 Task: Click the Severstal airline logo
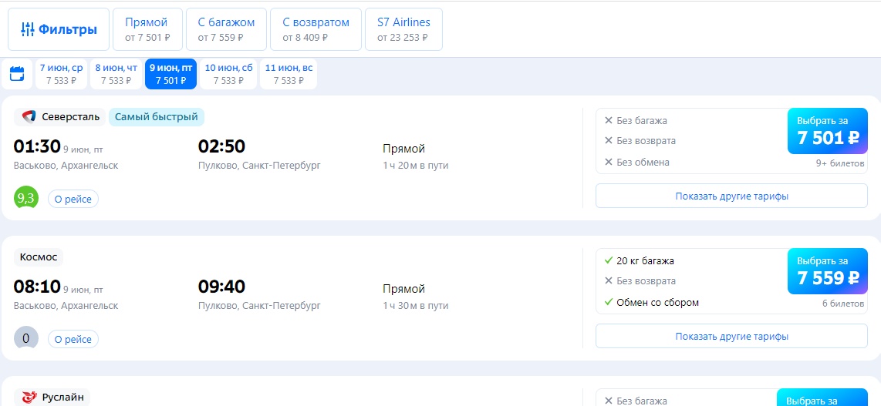click(29, 116)
